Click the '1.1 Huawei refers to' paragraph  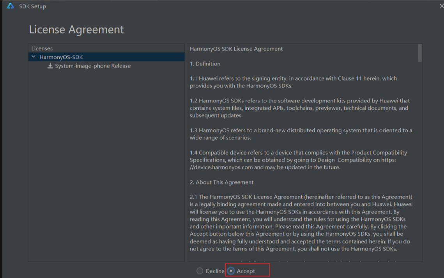coord(294,82)
